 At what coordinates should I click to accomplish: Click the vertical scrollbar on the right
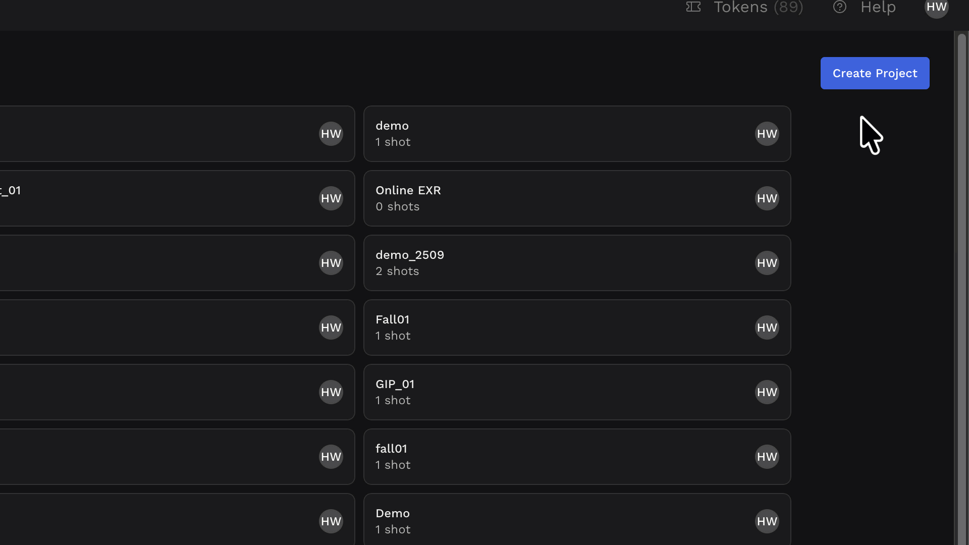point(961,252)
